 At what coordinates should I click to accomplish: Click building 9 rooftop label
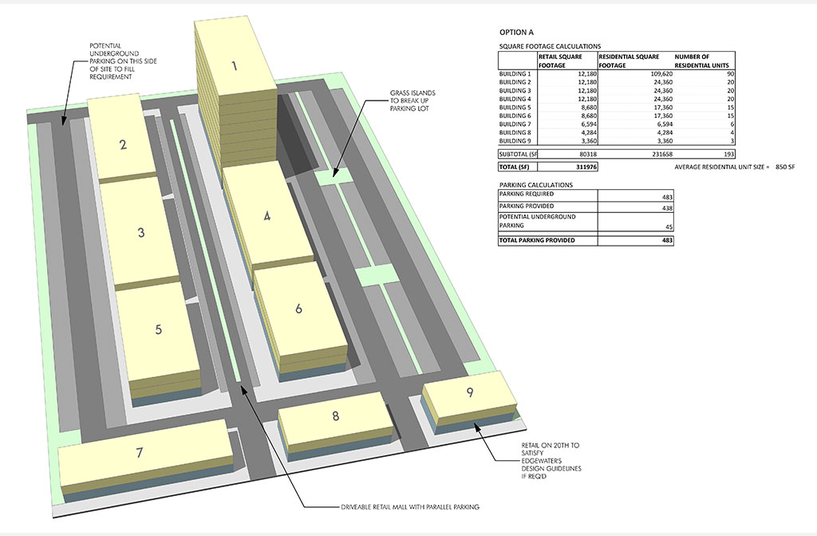coord(470,392)
